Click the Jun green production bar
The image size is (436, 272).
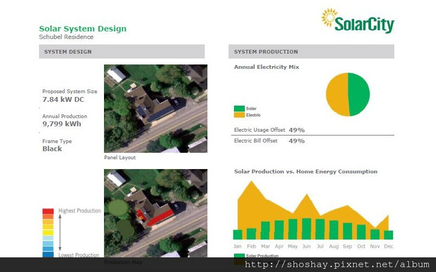coord(307,229)
